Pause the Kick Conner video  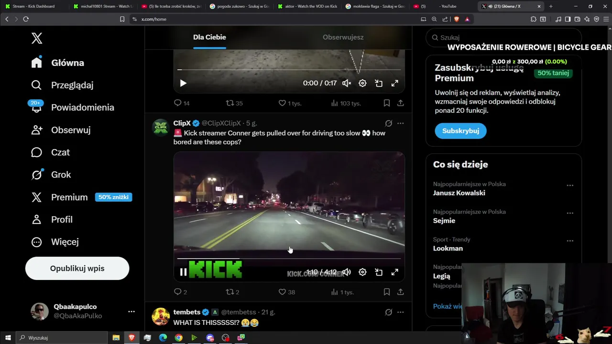(x=183, y=272)
